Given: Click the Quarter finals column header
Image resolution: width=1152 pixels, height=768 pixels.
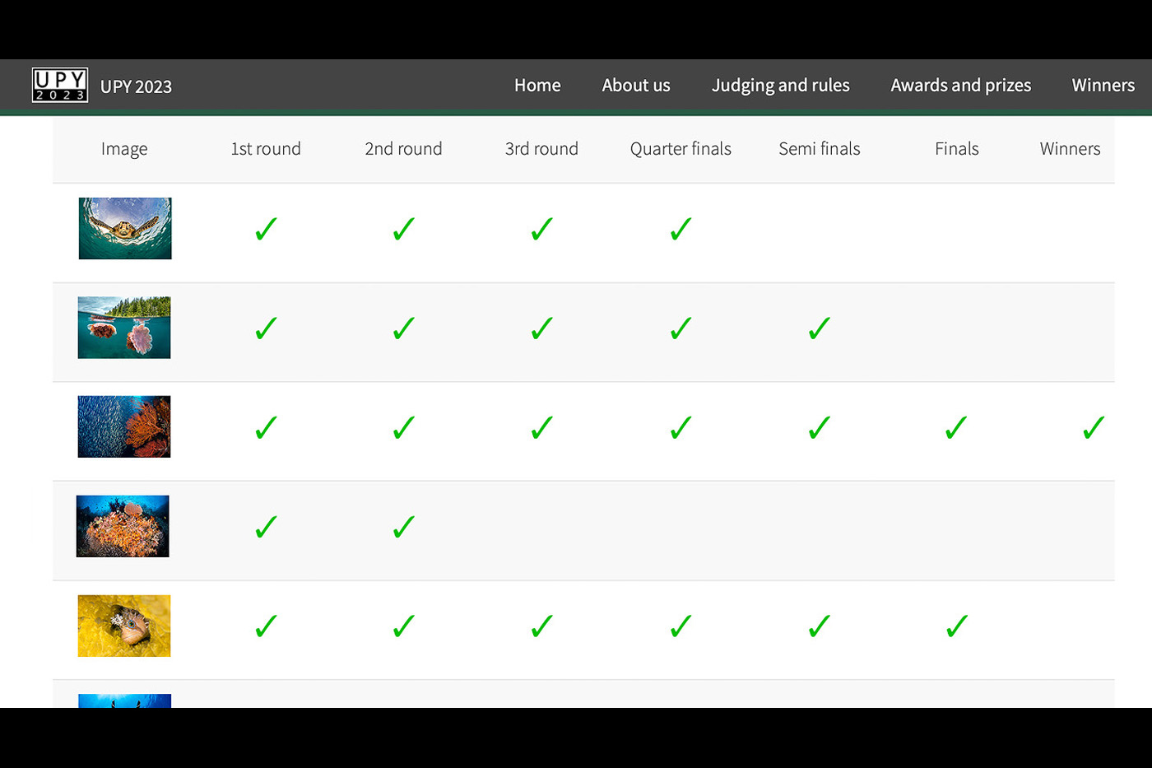Looking at the screenshot, I should point(681,149).
